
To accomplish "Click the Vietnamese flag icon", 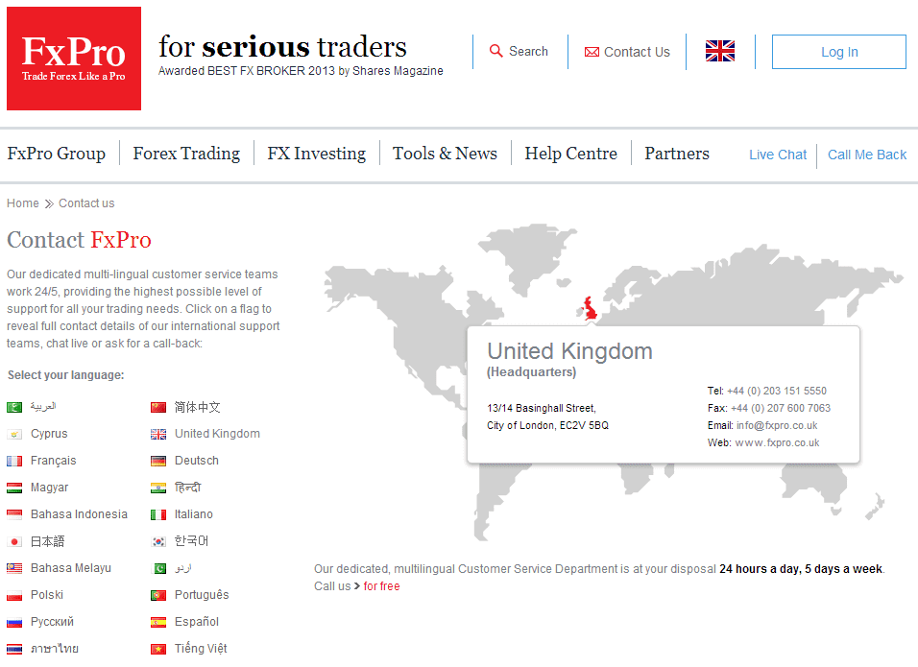I will click(x=158, y=649).
